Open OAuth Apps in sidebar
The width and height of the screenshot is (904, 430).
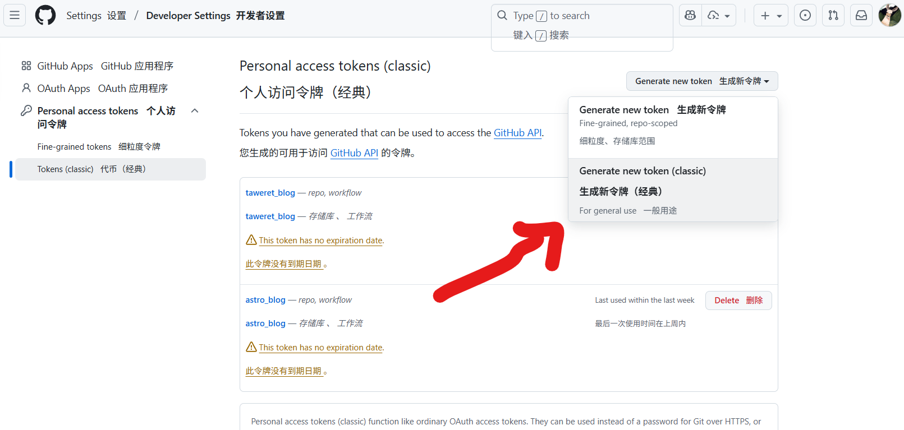click(103, 89)
